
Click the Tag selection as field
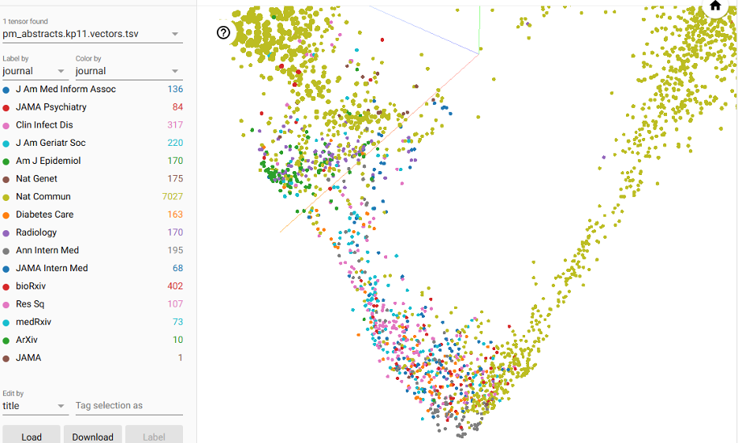[x=129, y=406]
